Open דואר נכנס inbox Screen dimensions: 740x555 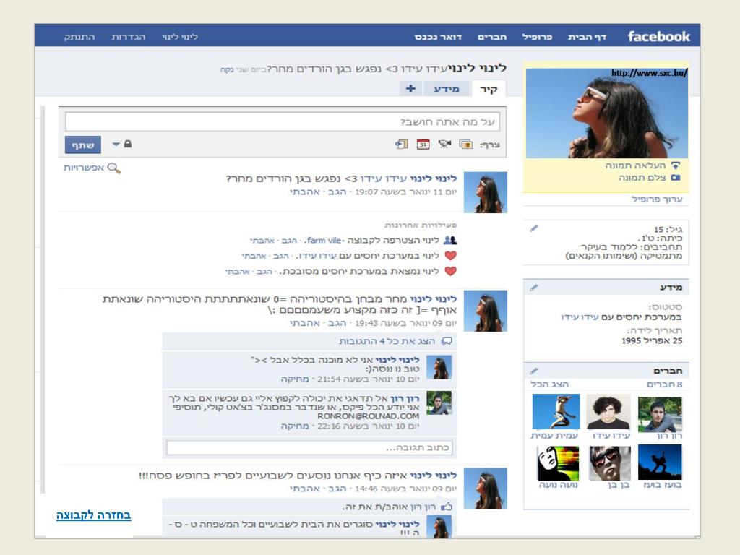click(438, 37)
